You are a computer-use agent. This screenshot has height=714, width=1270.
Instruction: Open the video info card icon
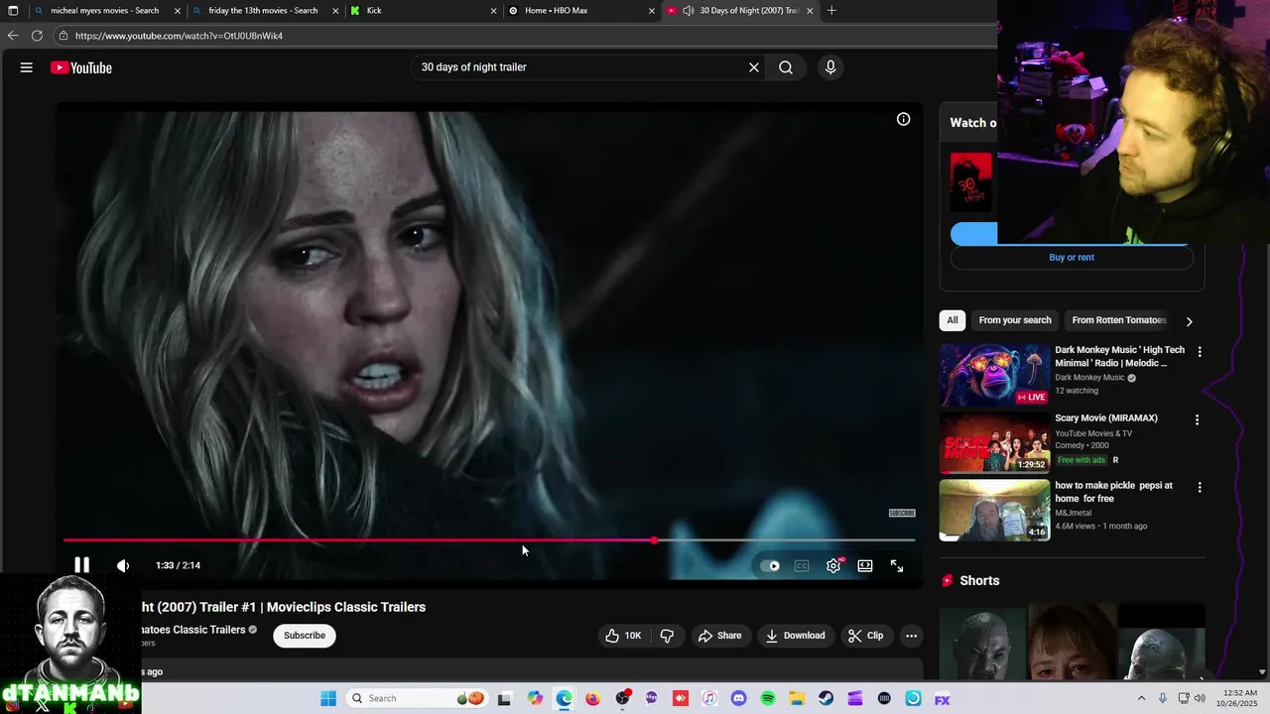tap(903, 119)
